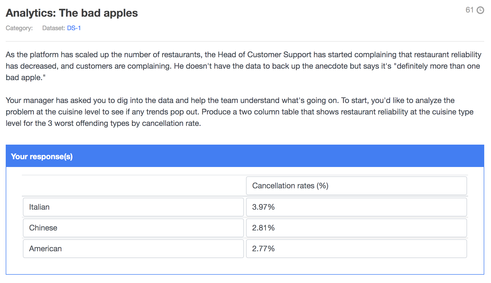Image resolution: width=491 pixels, height=283 pixels.
Task: Click the 2.81% rate field
Action: (x=356, y=228)
